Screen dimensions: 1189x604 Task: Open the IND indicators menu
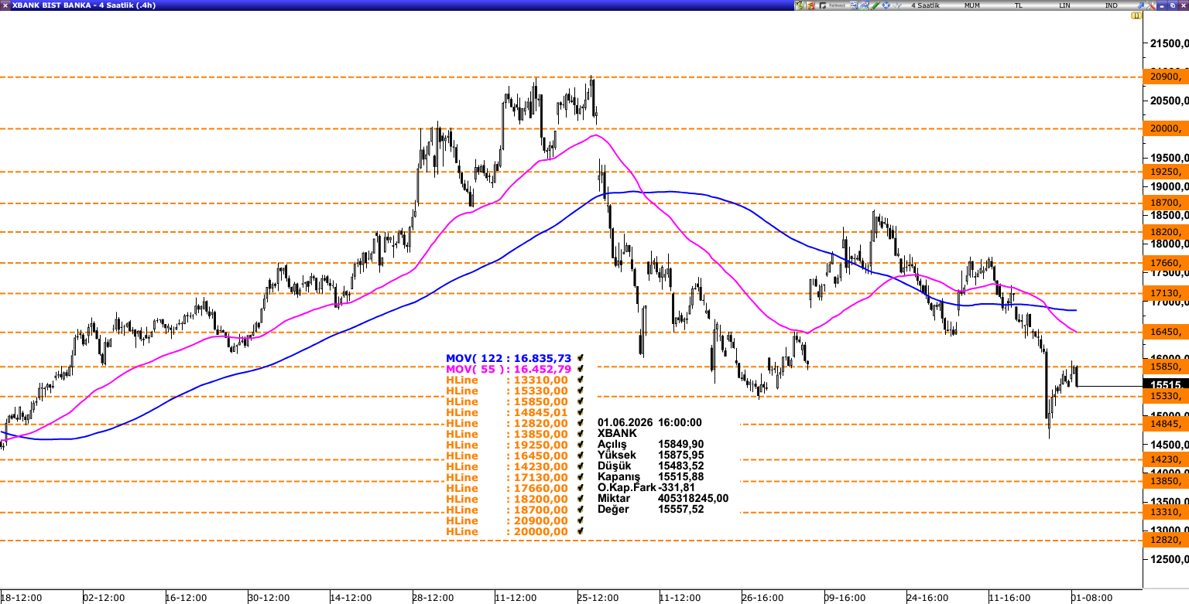click(1111, 5)
